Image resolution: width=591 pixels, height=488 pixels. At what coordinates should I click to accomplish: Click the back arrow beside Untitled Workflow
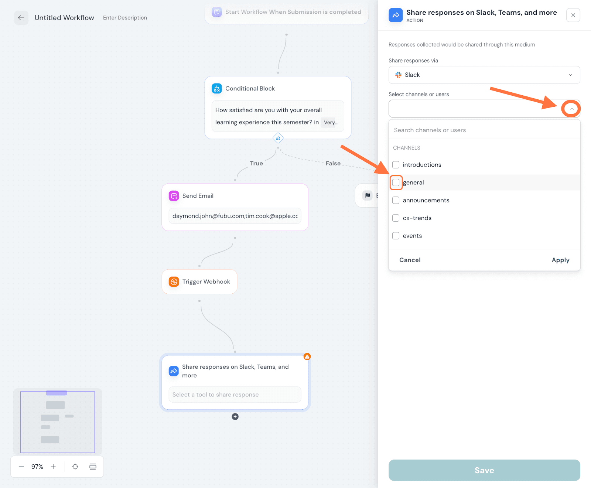pyautogui.click(x=21, y=18)
